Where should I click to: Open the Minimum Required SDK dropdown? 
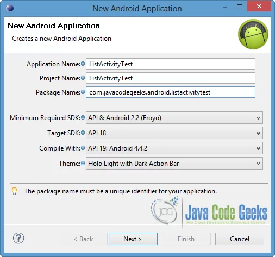(x=174, y=118)
